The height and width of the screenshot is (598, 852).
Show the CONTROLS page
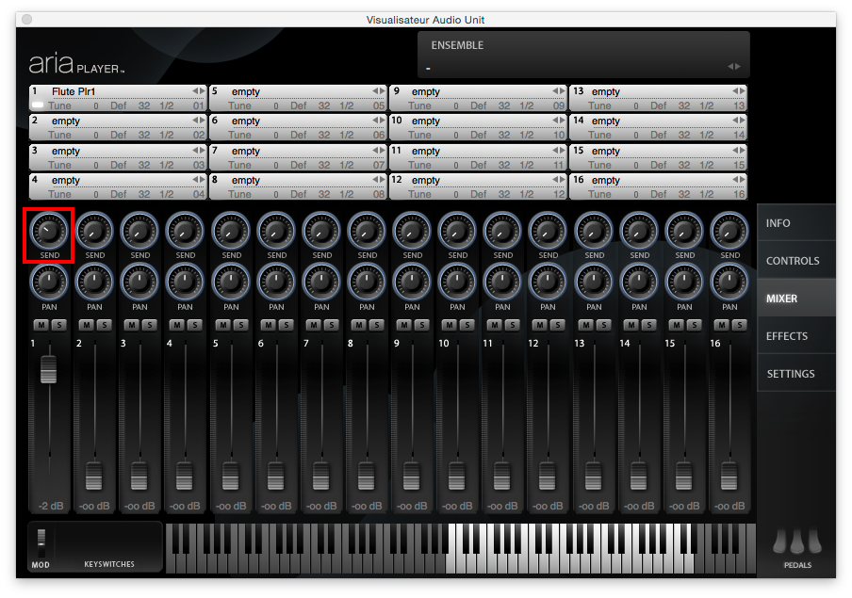[793, 261]
